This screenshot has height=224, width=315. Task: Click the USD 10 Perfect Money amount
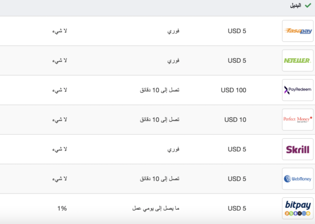pos(235,120)
